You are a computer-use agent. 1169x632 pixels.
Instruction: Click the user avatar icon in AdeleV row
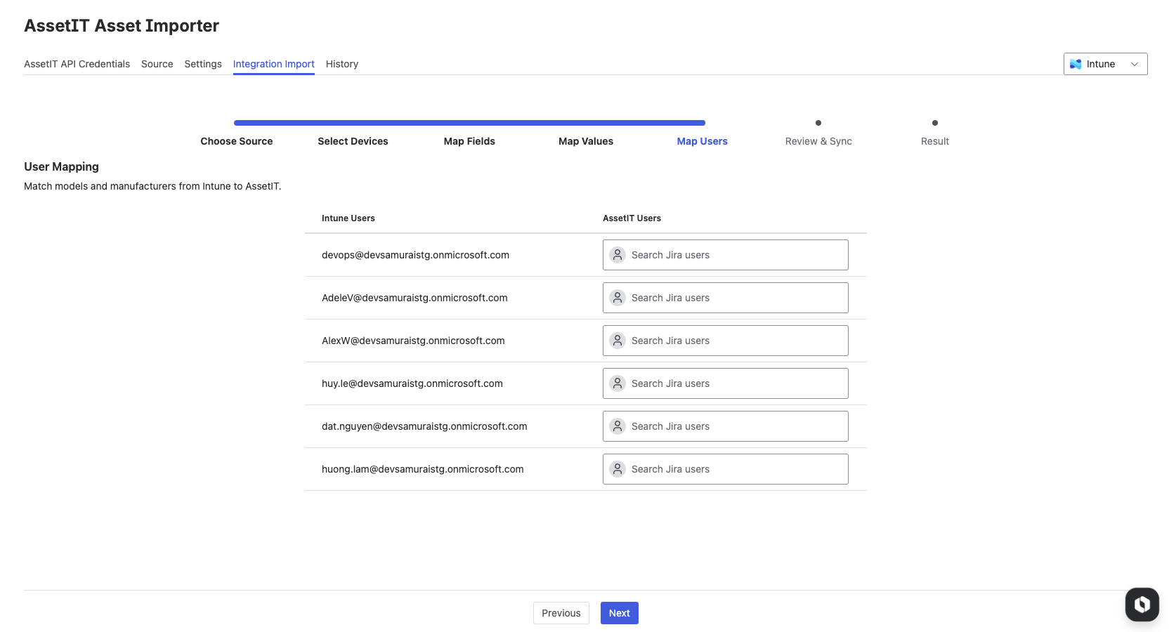click(618, 298)
